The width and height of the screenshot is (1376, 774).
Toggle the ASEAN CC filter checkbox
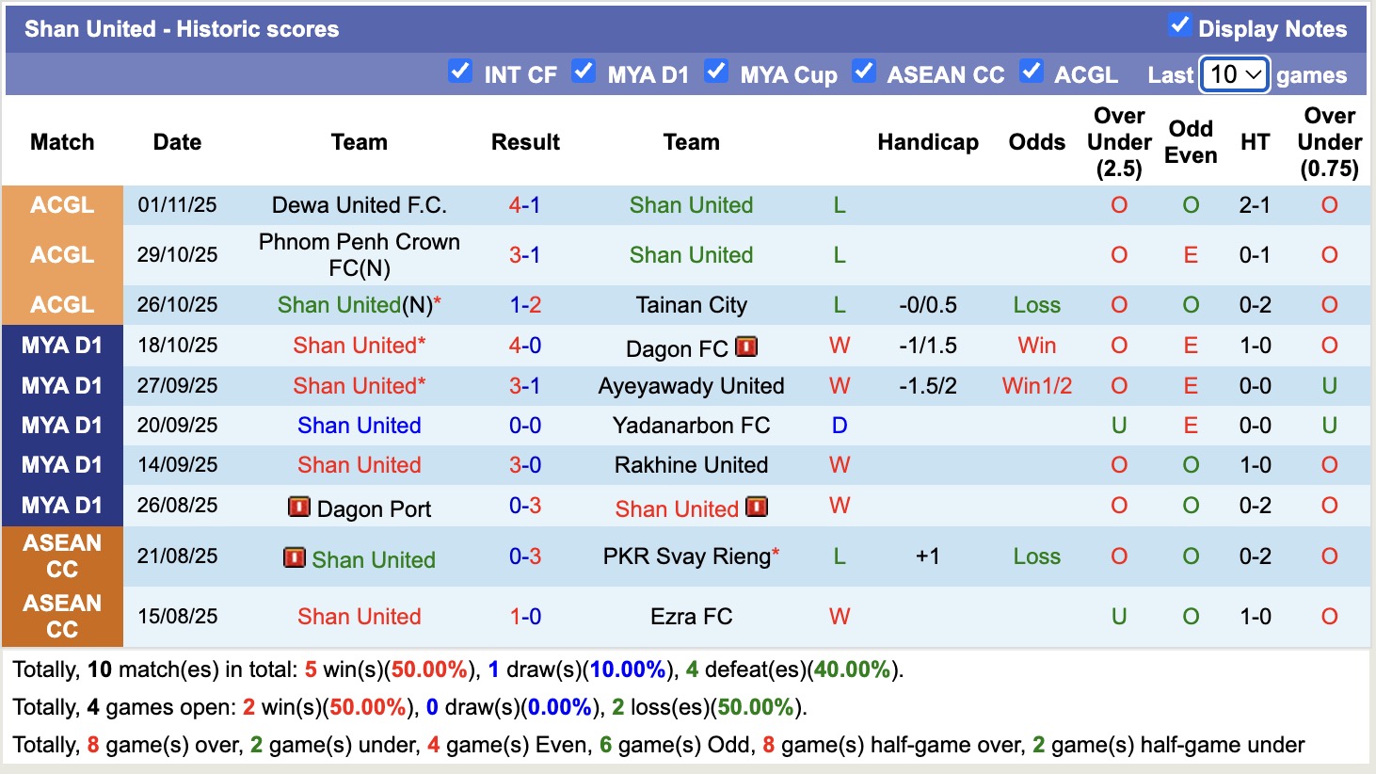pyautogui.click(x=864, y=71)
